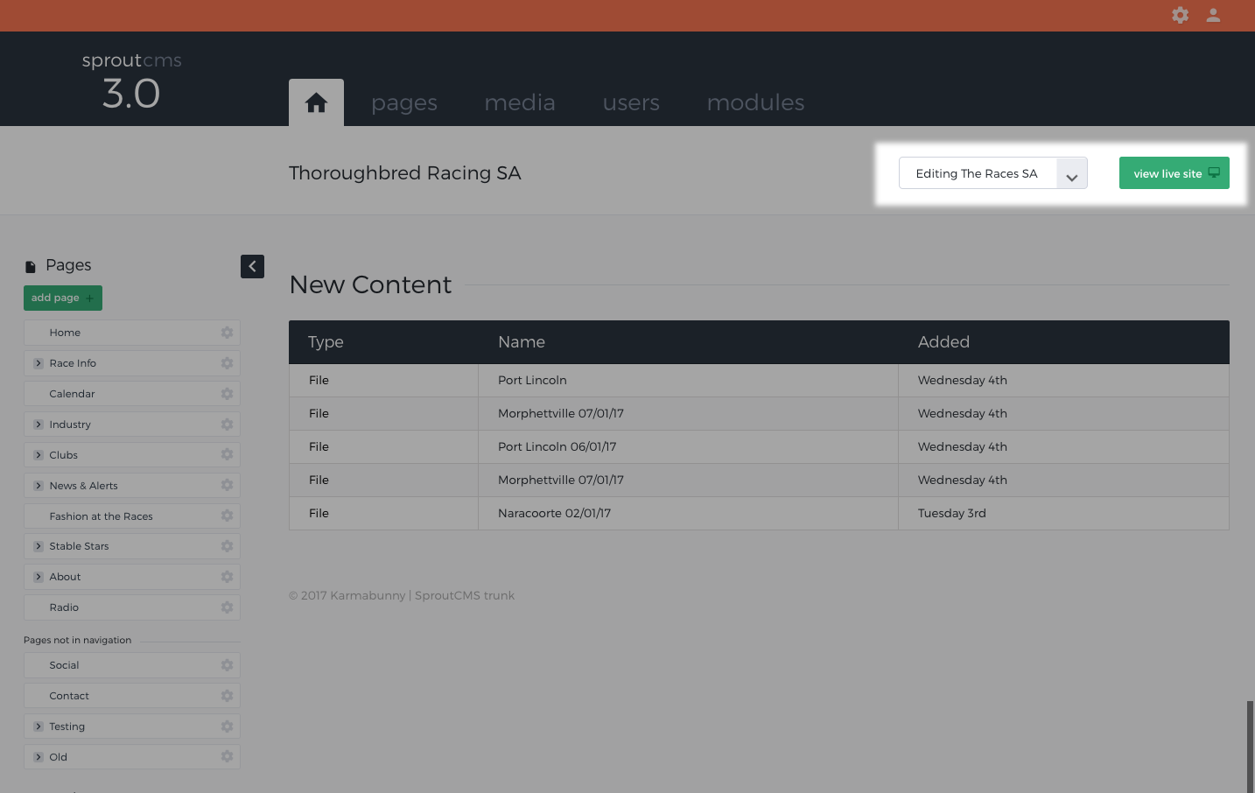Open the user account icon
1255x793 pixels.
point(1213,15)
